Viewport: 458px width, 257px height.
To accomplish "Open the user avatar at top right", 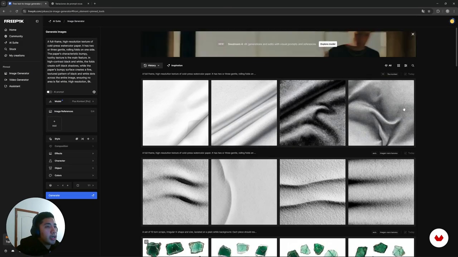I will (452, 21).
